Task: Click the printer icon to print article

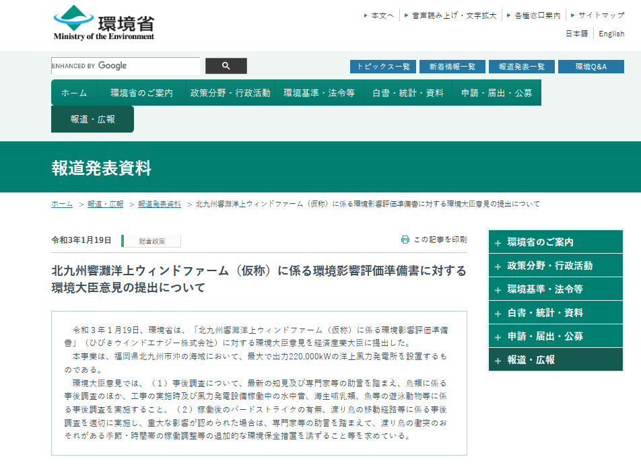Action: pyautogui.click(x=405, y=240)
